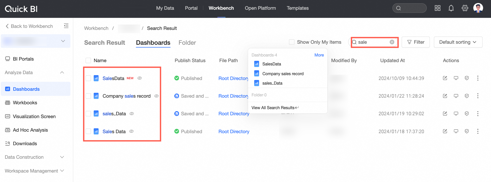Open the settings gear icon
Screen dimensions: 491x182
coord(465,8)
